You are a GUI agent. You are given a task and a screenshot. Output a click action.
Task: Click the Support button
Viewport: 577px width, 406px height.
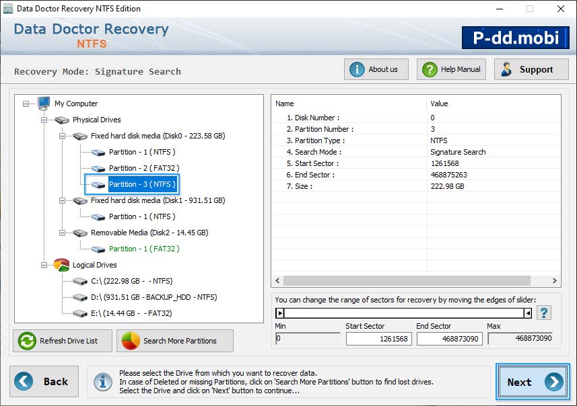[531, 69]
